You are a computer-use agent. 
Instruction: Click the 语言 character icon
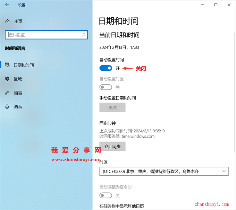(7, 93)
